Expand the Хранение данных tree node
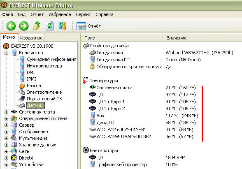 point(6,145)
